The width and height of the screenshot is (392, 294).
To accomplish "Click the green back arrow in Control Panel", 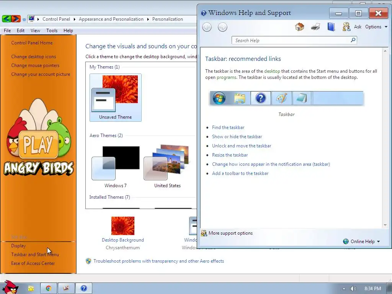I will point(7,19).
